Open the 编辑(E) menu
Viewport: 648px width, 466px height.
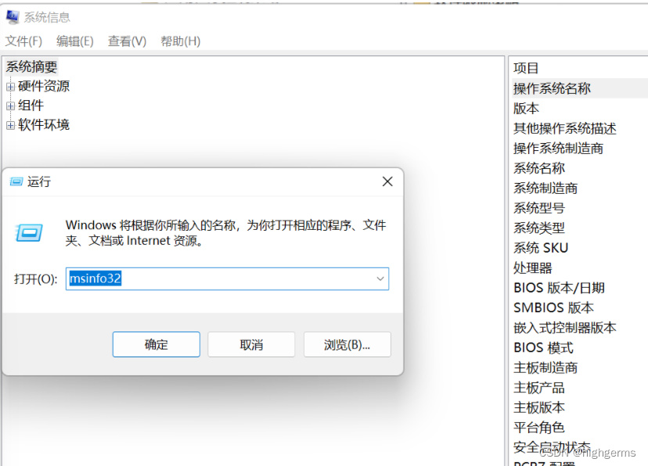75,41
